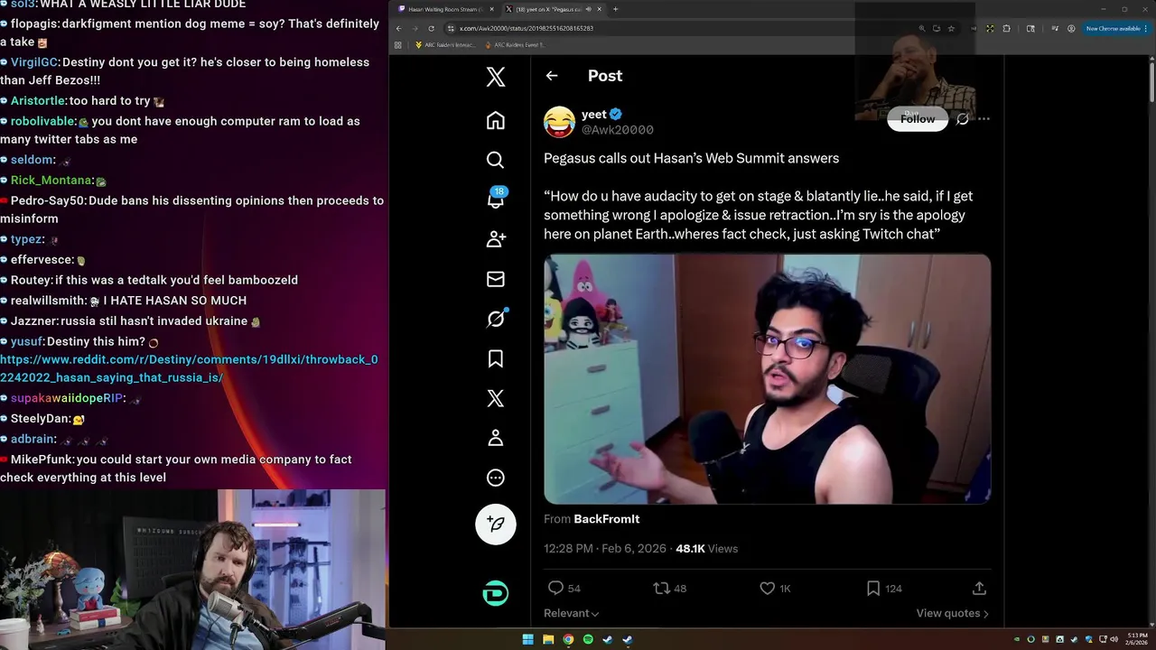This screenshot has height=650, width=1156.
Task: Close the Hasan Waiting Room tab
Action: click(x=491, y=9)
